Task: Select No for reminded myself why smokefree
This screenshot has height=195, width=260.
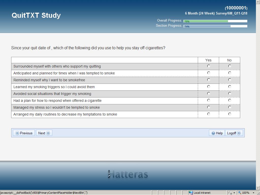Action: pyautogui.click(x=230, y=80)
